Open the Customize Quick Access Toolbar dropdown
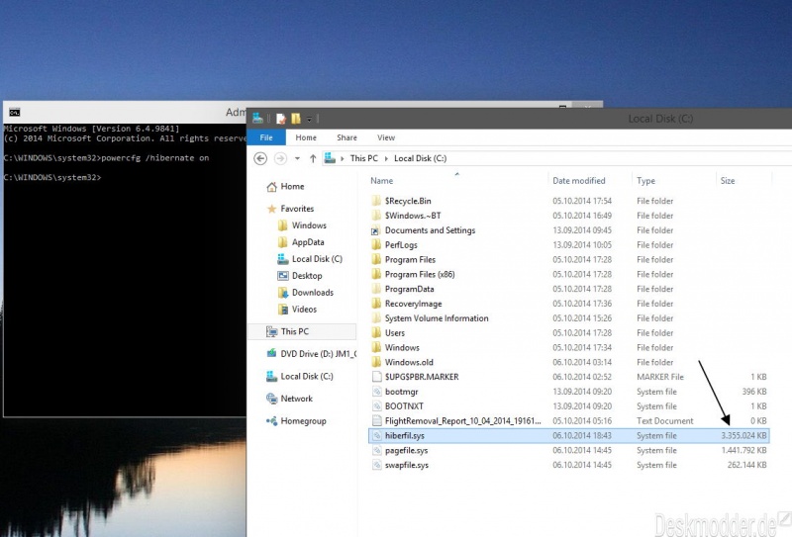 309,119
